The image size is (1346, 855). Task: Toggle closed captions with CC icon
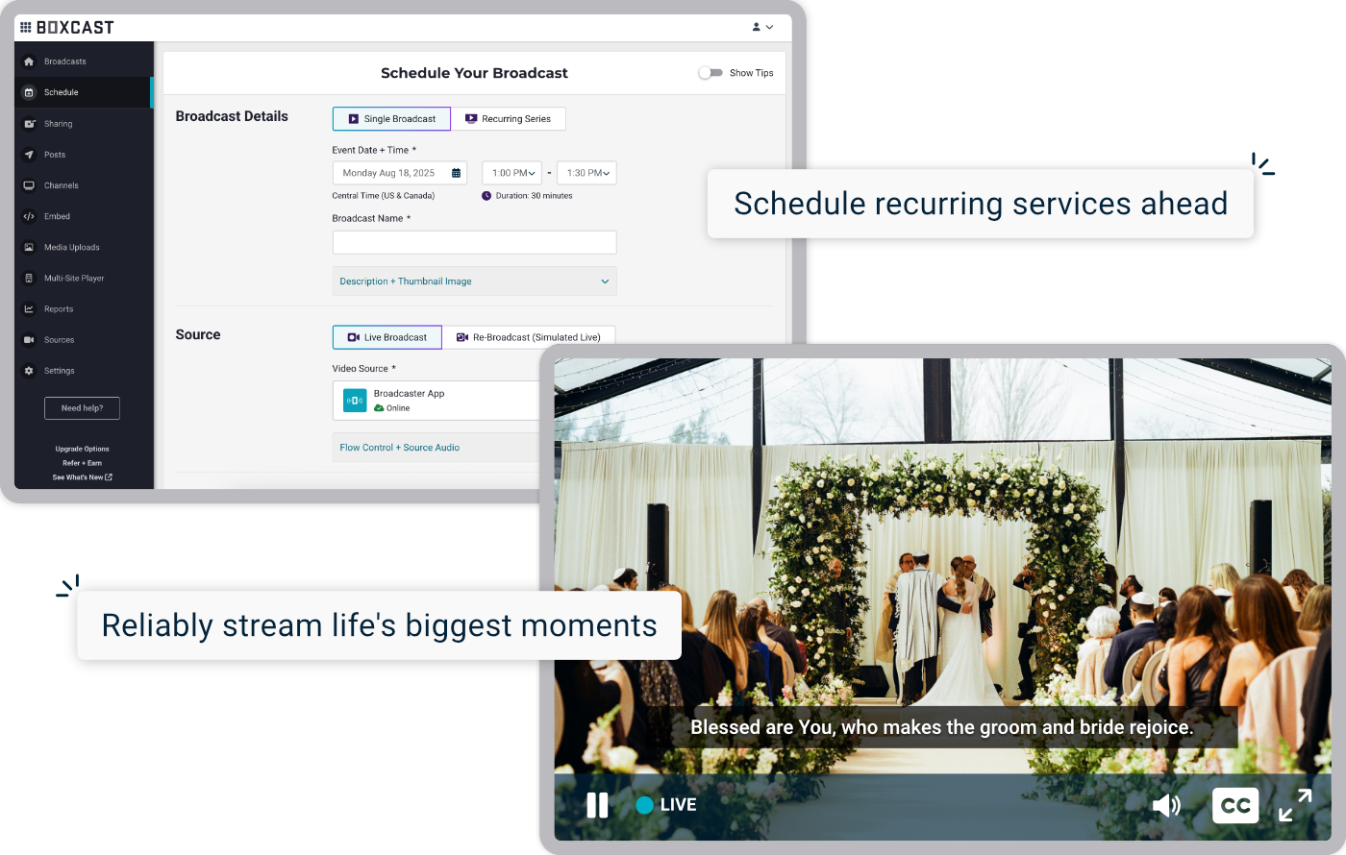tap(1235, 805)
